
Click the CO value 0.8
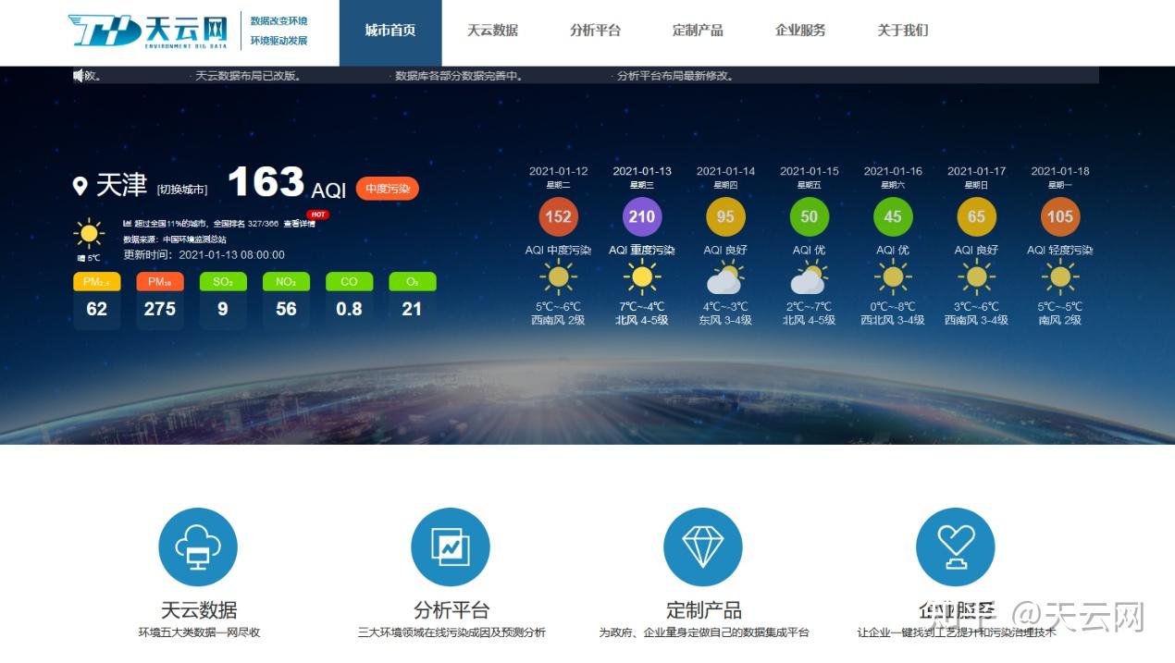[349, 310]
